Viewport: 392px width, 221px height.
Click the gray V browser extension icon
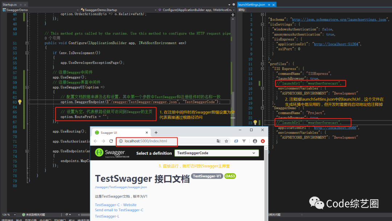click(x=244, y=141)
